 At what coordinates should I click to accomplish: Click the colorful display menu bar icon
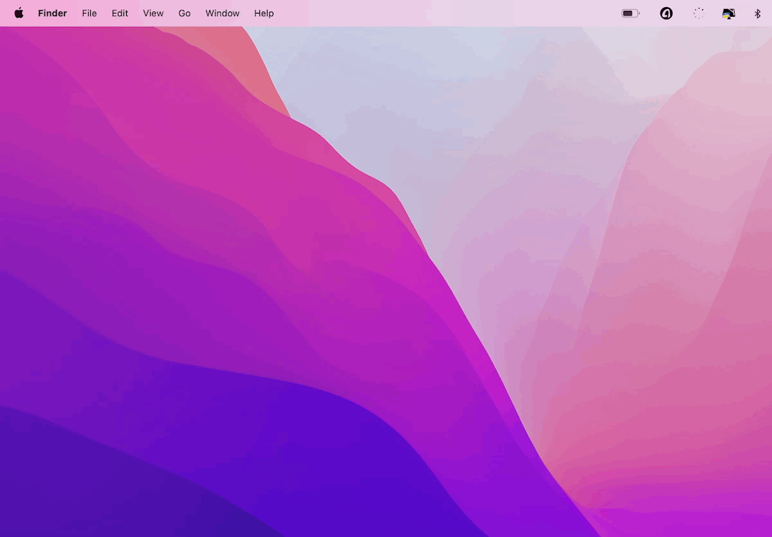point(728,13)
